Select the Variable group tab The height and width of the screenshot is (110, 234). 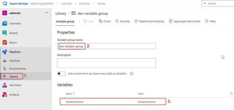click(x=65, y=21)
